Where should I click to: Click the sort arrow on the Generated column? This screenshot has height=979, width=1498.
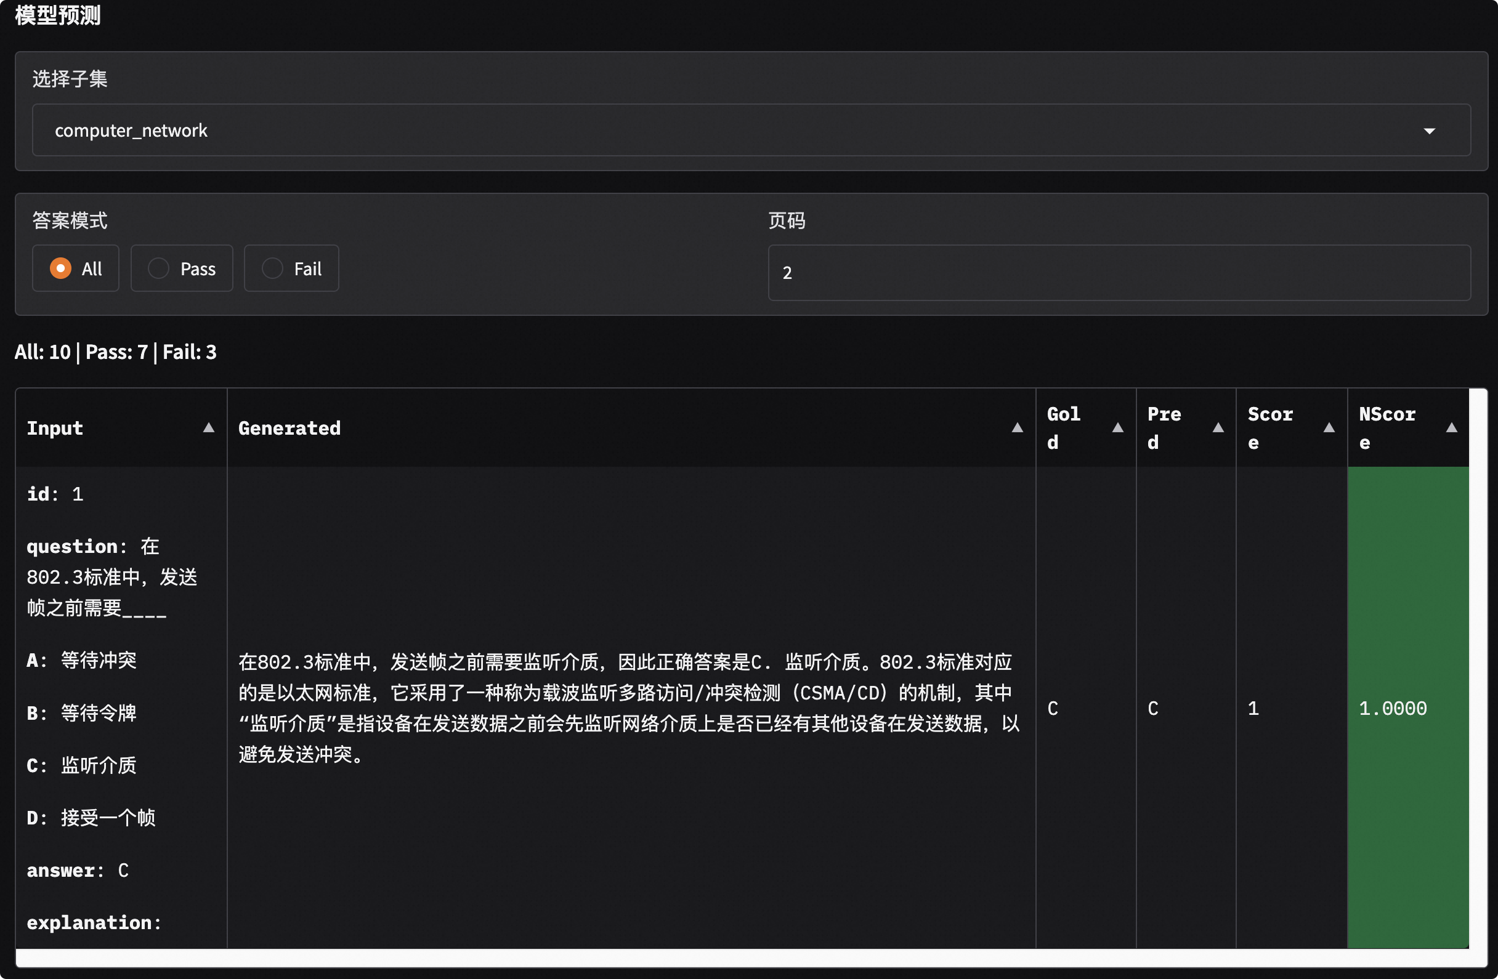[x=1018, y=428]
